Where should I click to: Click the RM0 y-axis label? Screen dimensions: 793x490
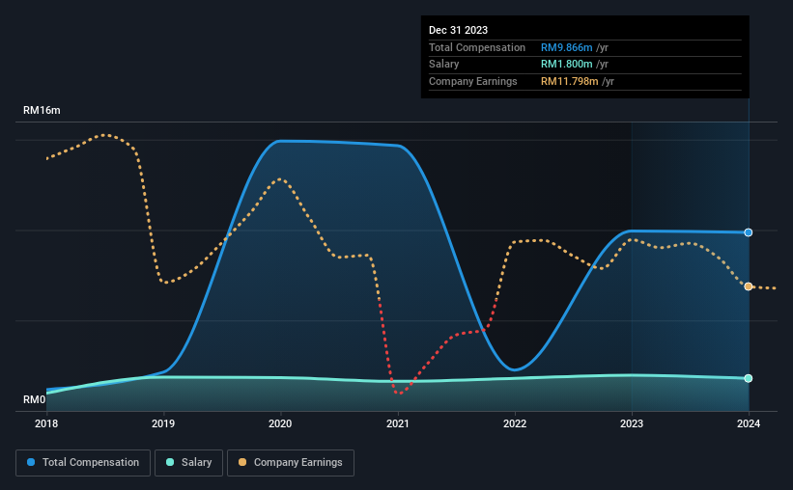click(34, 399)
